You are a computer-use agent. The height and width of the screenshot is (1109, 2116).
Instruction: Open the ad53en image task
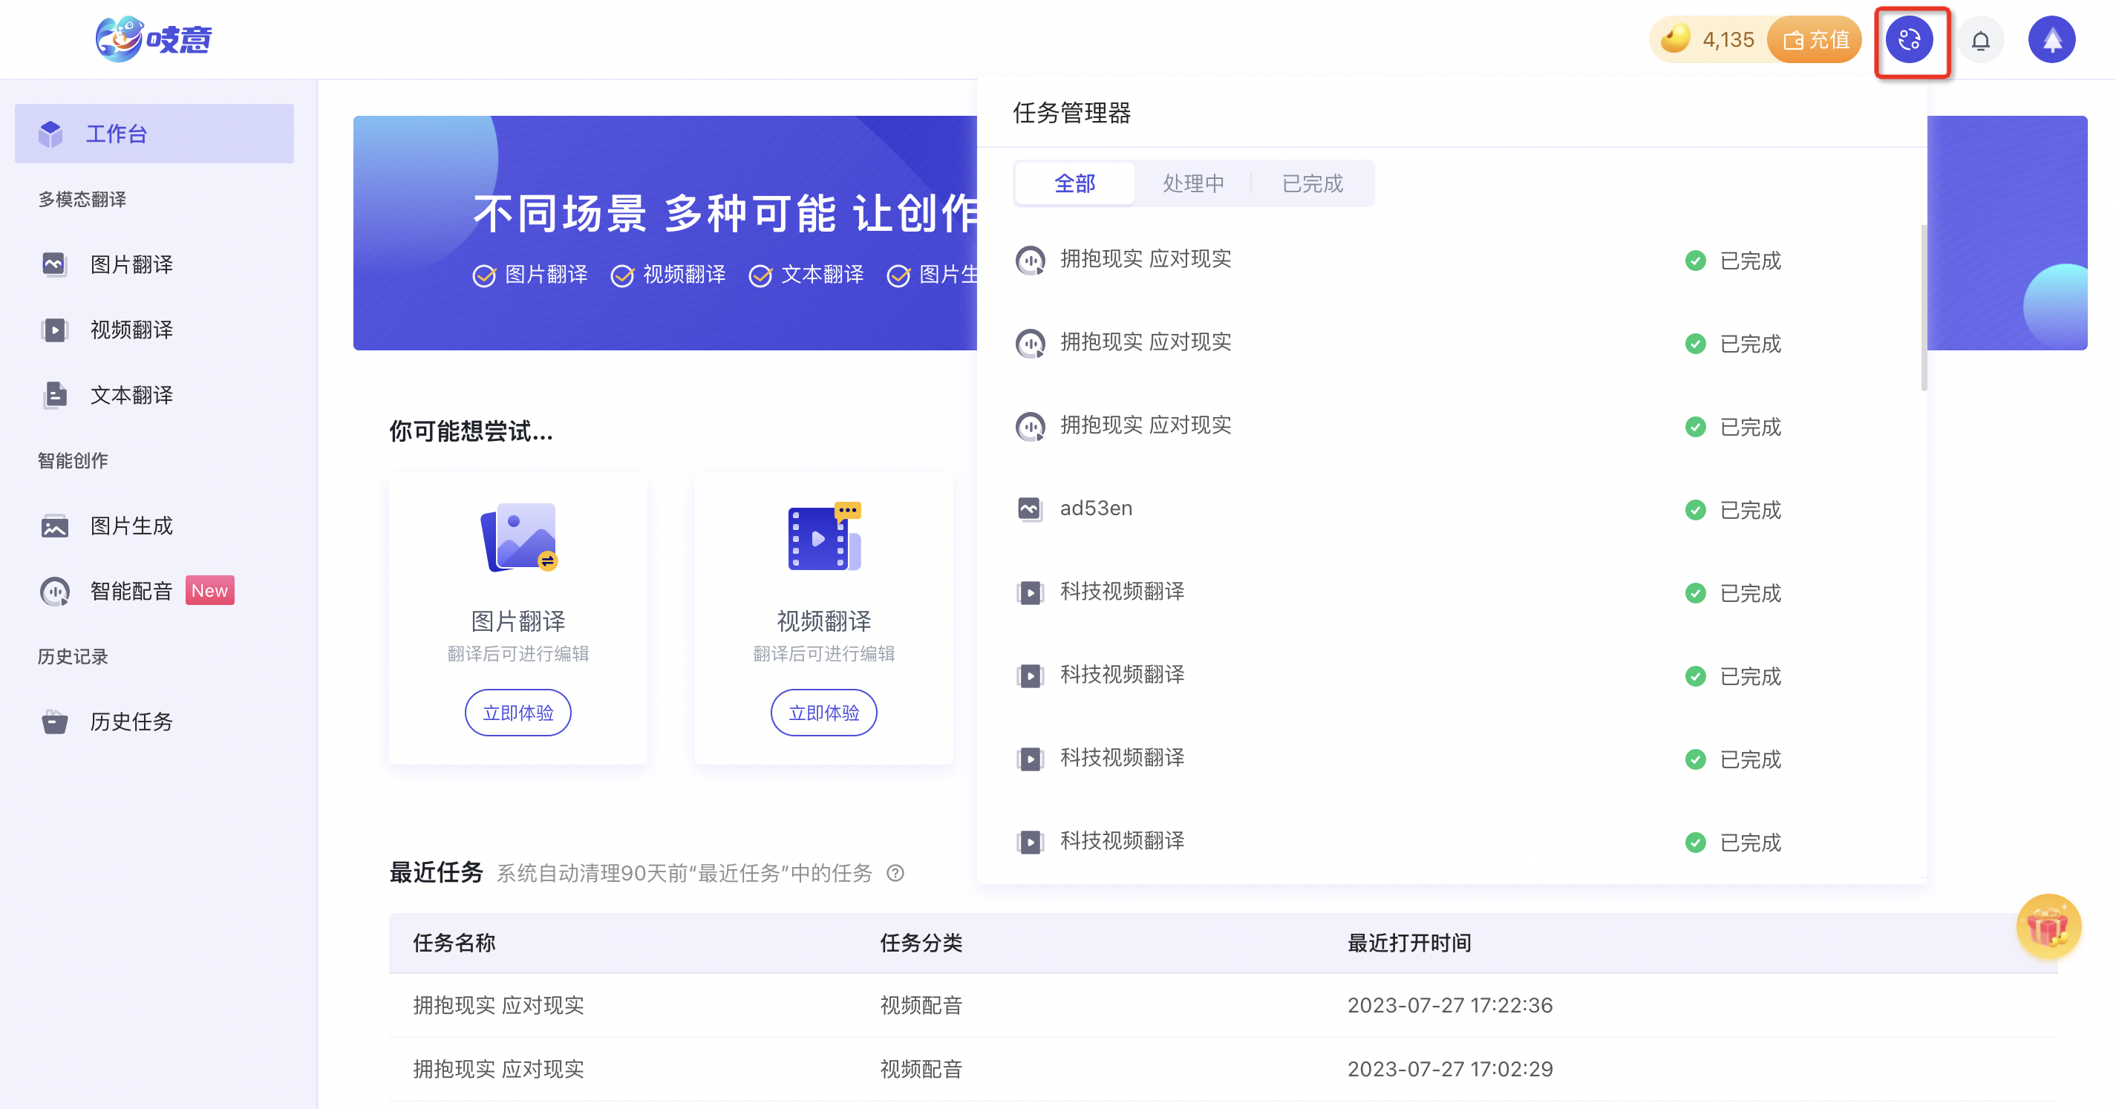click(x=1096, y=508)
